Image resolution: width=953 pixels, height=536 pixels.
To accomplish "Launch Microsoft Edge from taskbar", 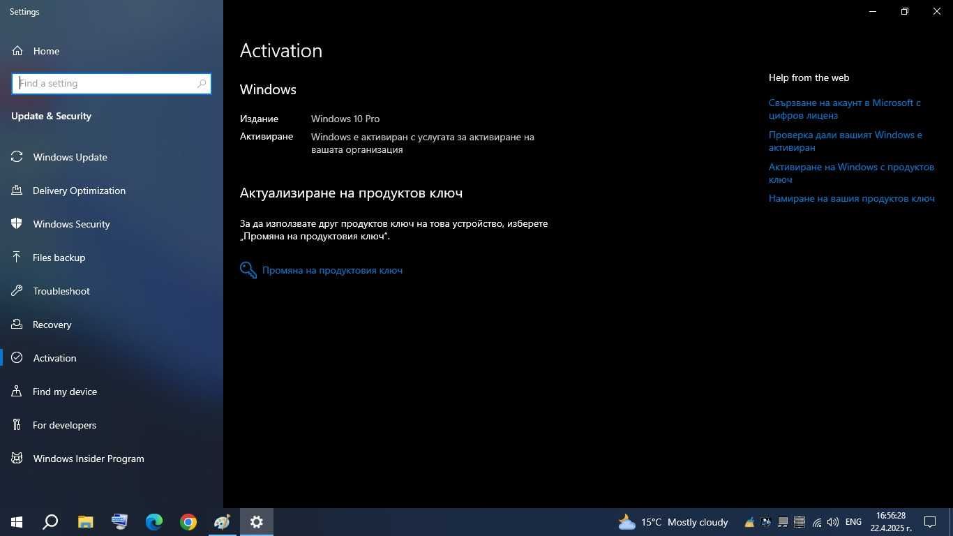I will (x=153, y=522).
